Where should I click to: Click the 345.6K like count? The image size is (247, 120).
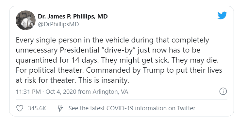[x=37, y=108]
